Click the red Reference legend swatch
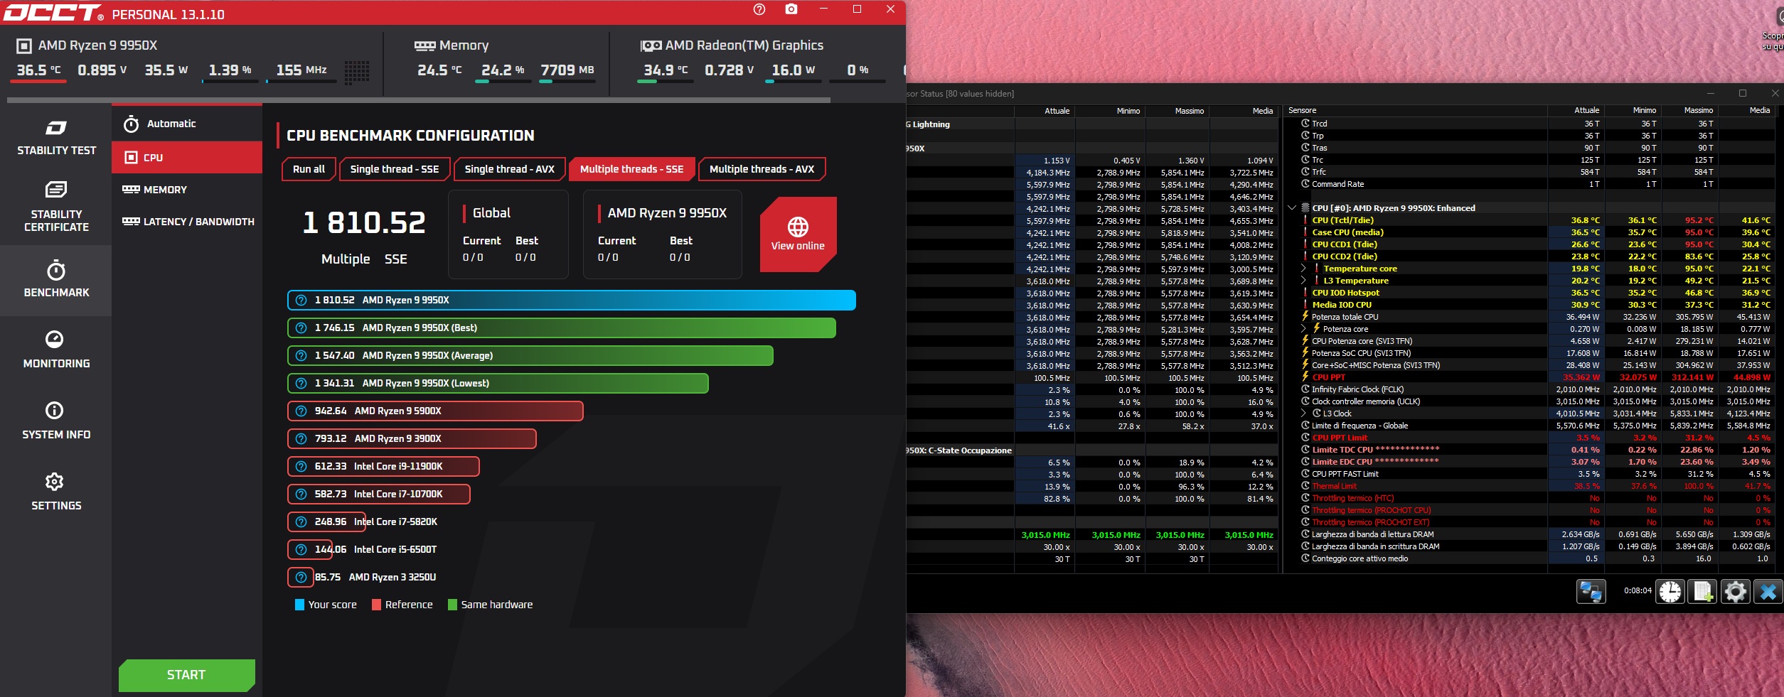 pos(377,605)
